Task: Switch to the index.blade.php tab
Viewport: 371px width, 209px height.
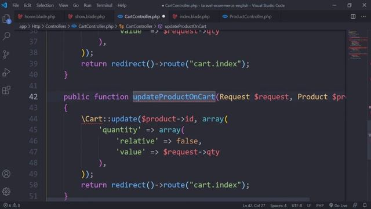Action: click(194, 16)
